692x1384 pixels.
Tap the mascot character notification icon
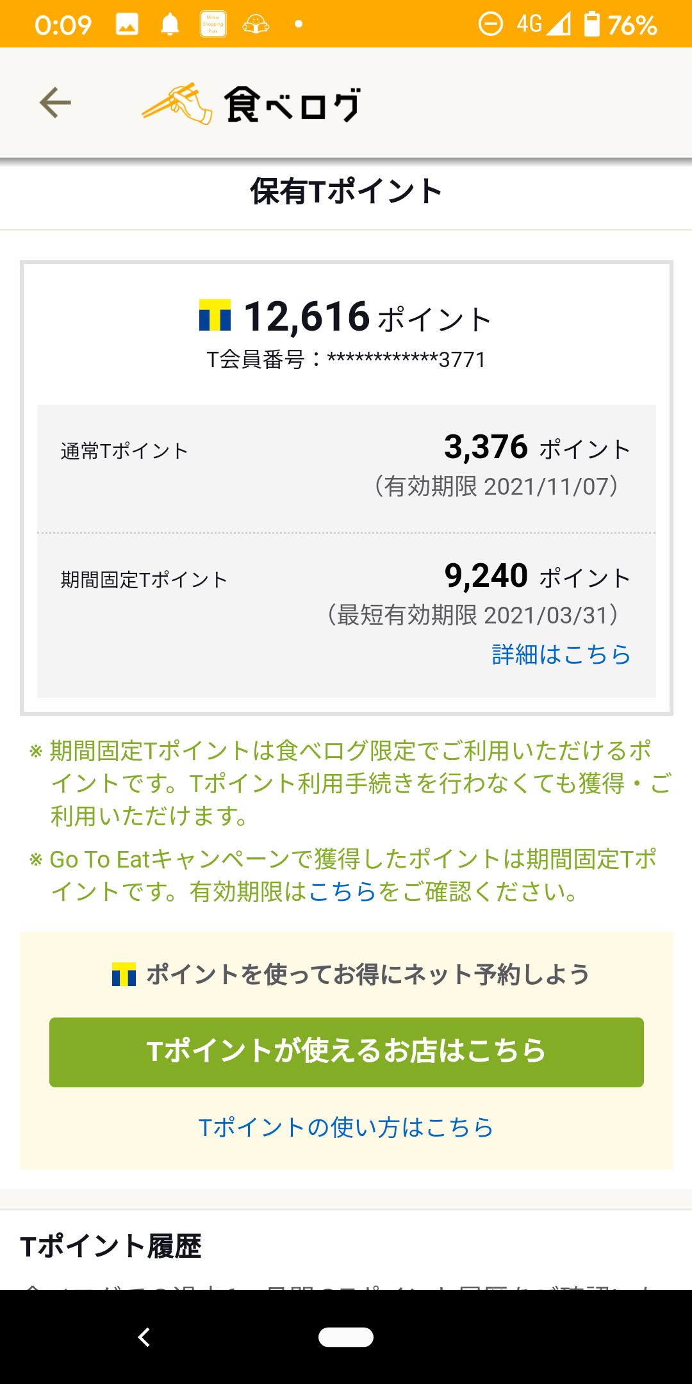256,24
